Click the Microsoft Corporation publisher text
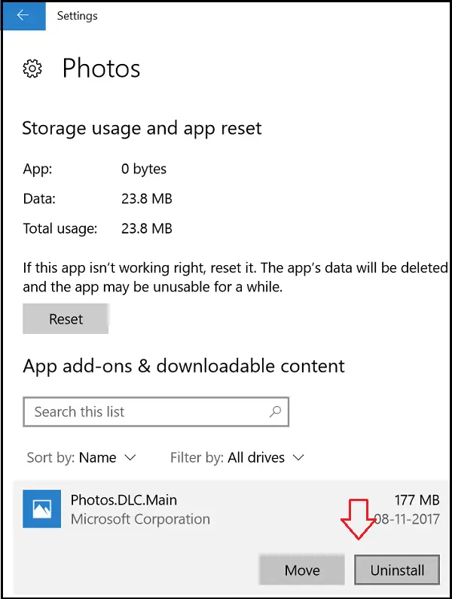This screenshot has height=599, width=452. click(140, 519)
